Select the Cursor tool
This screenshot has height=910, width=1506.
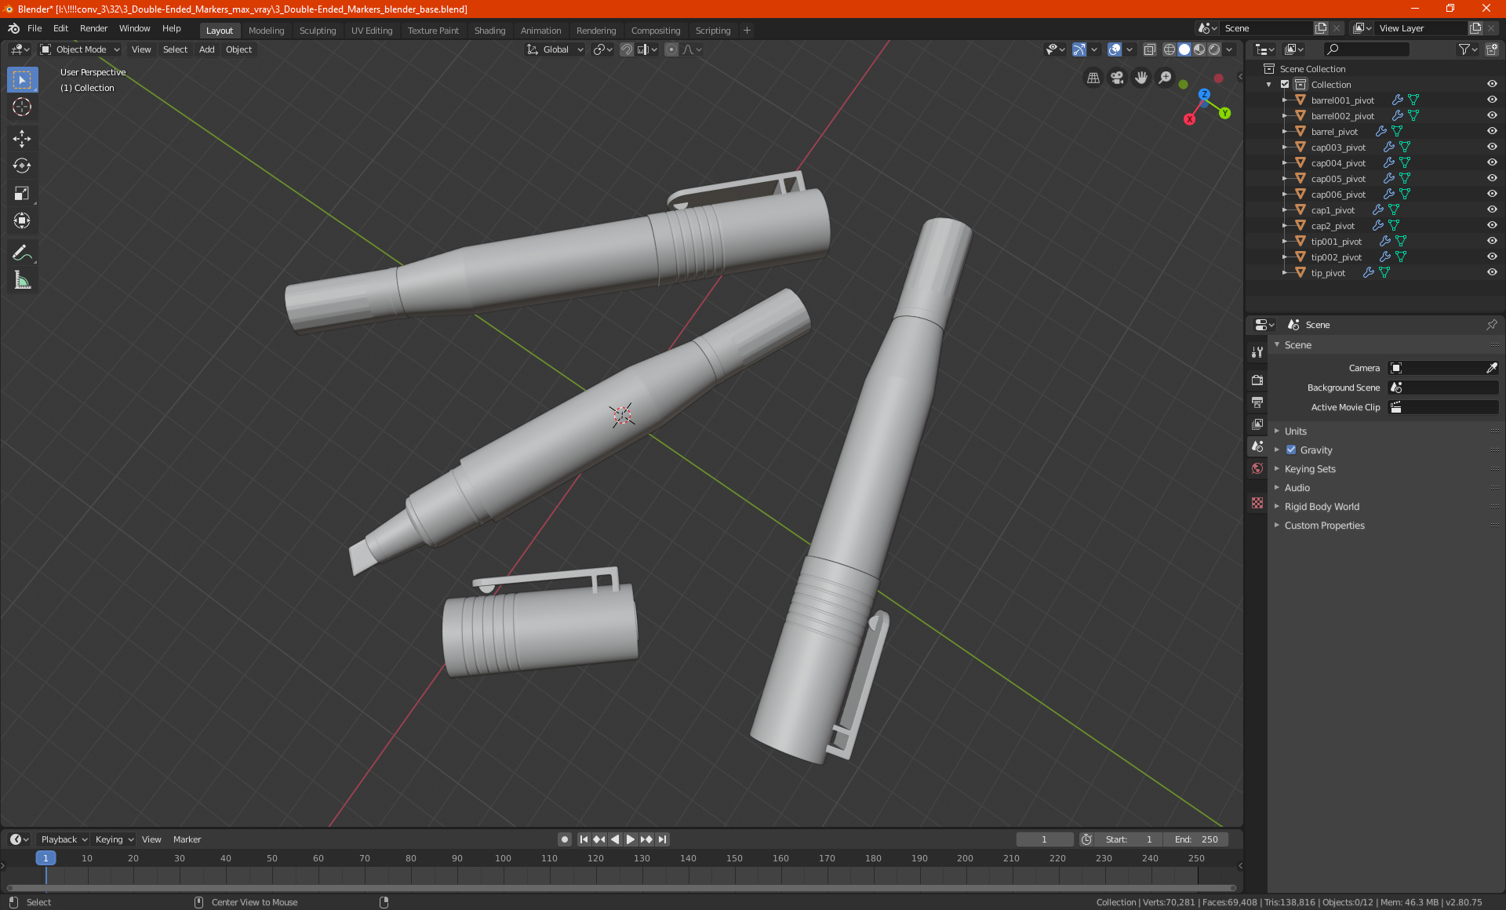pyautogui.click(x=22, y=107)
